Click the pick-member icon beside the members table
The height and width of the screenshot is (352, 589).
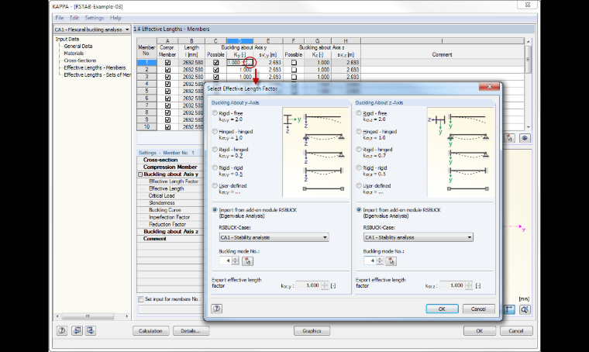point(510,138)
